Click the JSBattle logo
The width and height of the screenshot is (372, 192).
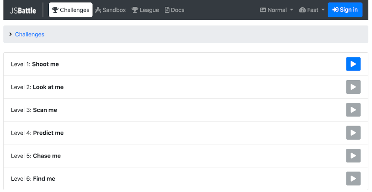click(x=23, y=10)
